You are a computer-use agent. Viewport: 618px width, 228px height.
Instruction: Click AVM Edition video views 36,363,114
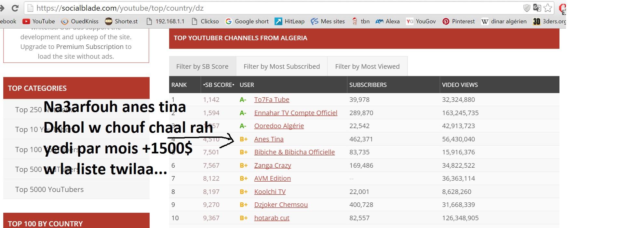[x=458, y=178]
